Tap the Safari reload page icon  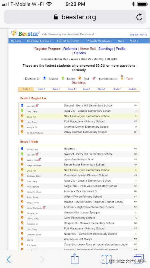click(139, 17)
